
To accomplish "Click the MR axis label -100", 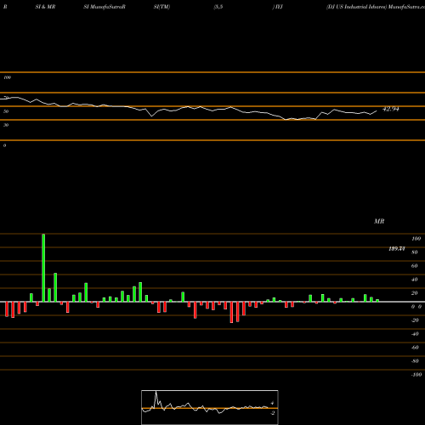I will tap(416, 375).
